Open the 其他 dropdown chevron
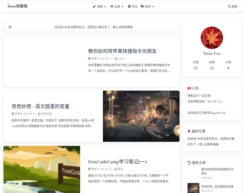244x193 pixels. point(152,7)
